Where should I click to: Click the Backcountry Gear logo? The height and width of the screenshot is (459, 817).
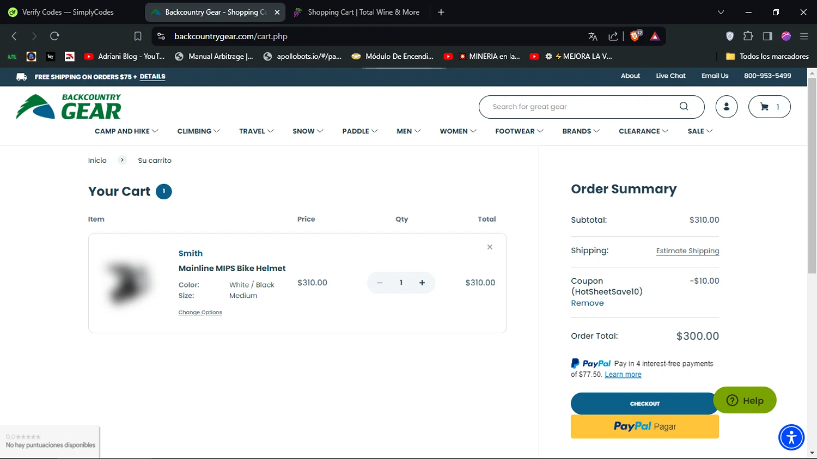click(x=69, y=106)
